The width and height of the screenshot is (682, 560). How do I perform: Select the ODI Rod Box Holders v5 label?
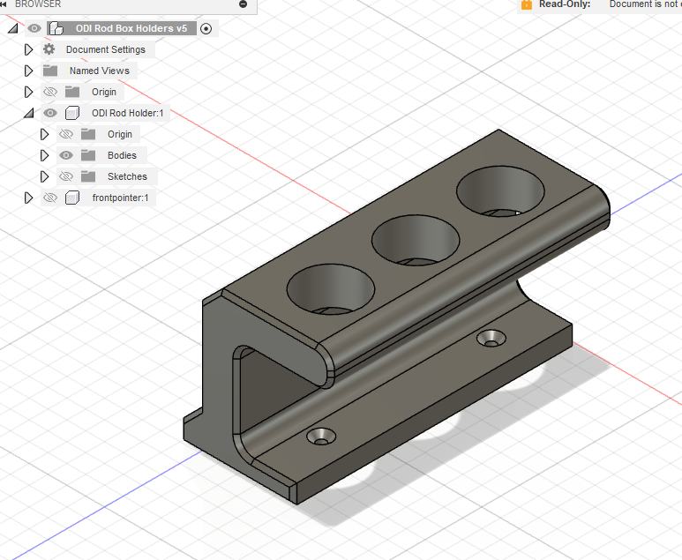[x=131, y=29]
